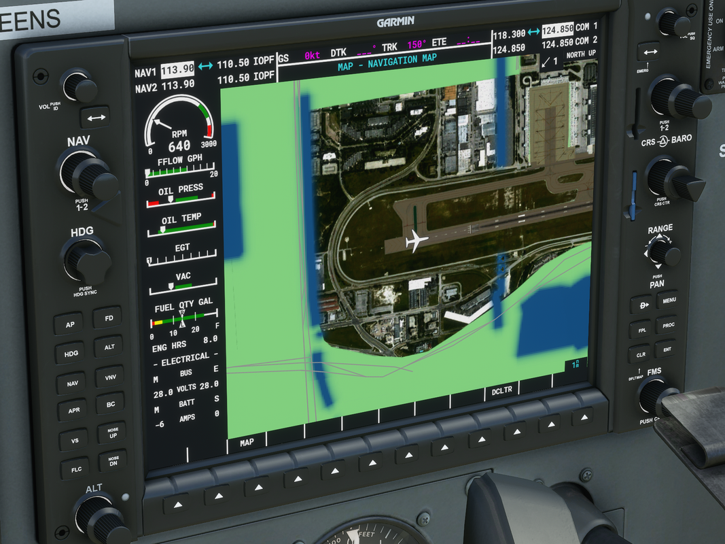Click the map range indicator at lower right
The height and width of the screenshot is (544, 725).
(576, 364)
